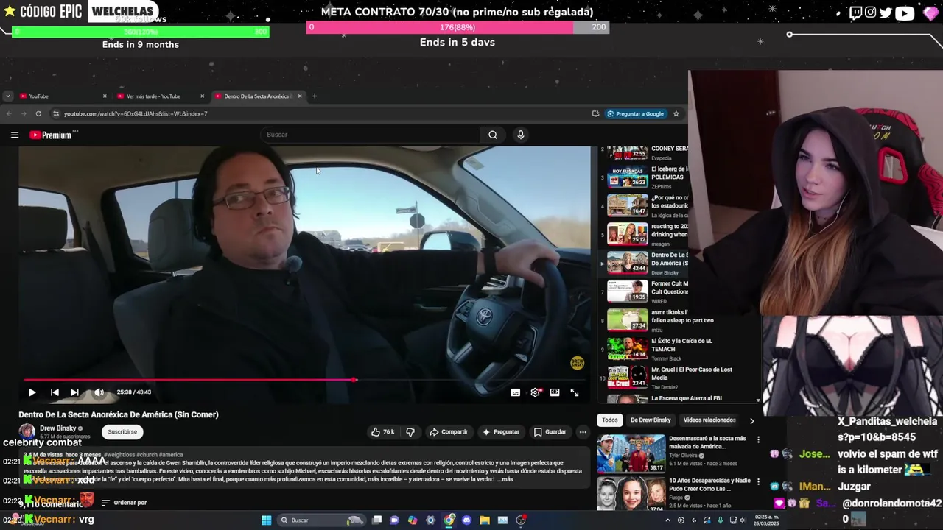Subscribe to Drew Binsky with Suscribirse
This screenshot has width=943, height=530.
point(122,432)
